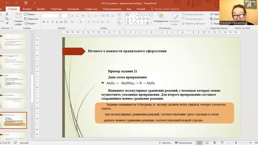
Task: Click the Примечания comments button in status bar
Action: click(183, 143)
